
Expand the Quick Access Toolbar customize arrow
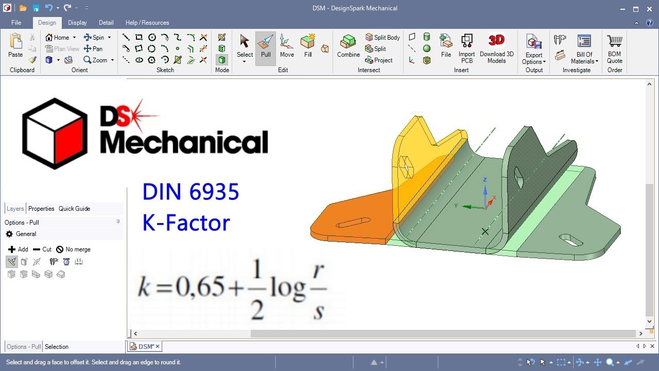[x=86, y=8]
